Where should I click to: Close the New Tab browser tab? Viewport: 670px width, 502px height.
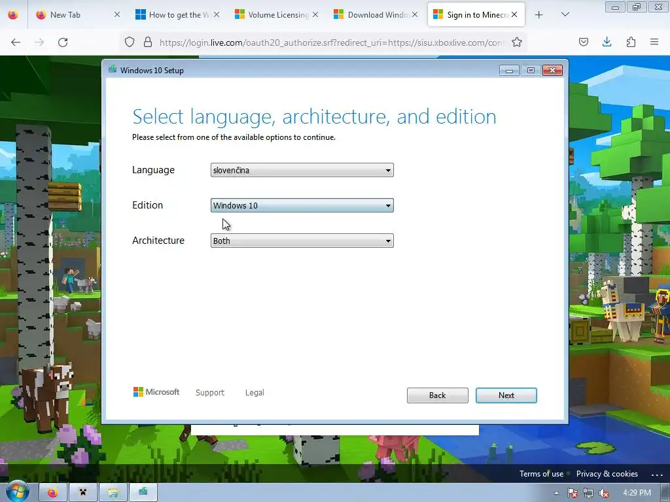coord(117,14)
